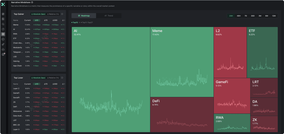
Task: Click info icon next to Narrative Mindshare title
Action: point(32,2)
